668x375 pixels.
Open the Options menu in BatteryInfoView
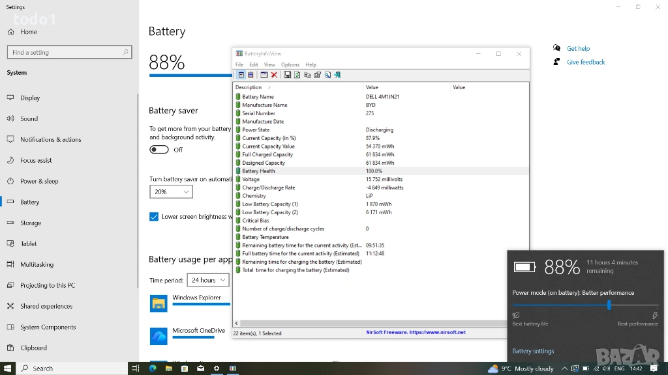290,64
